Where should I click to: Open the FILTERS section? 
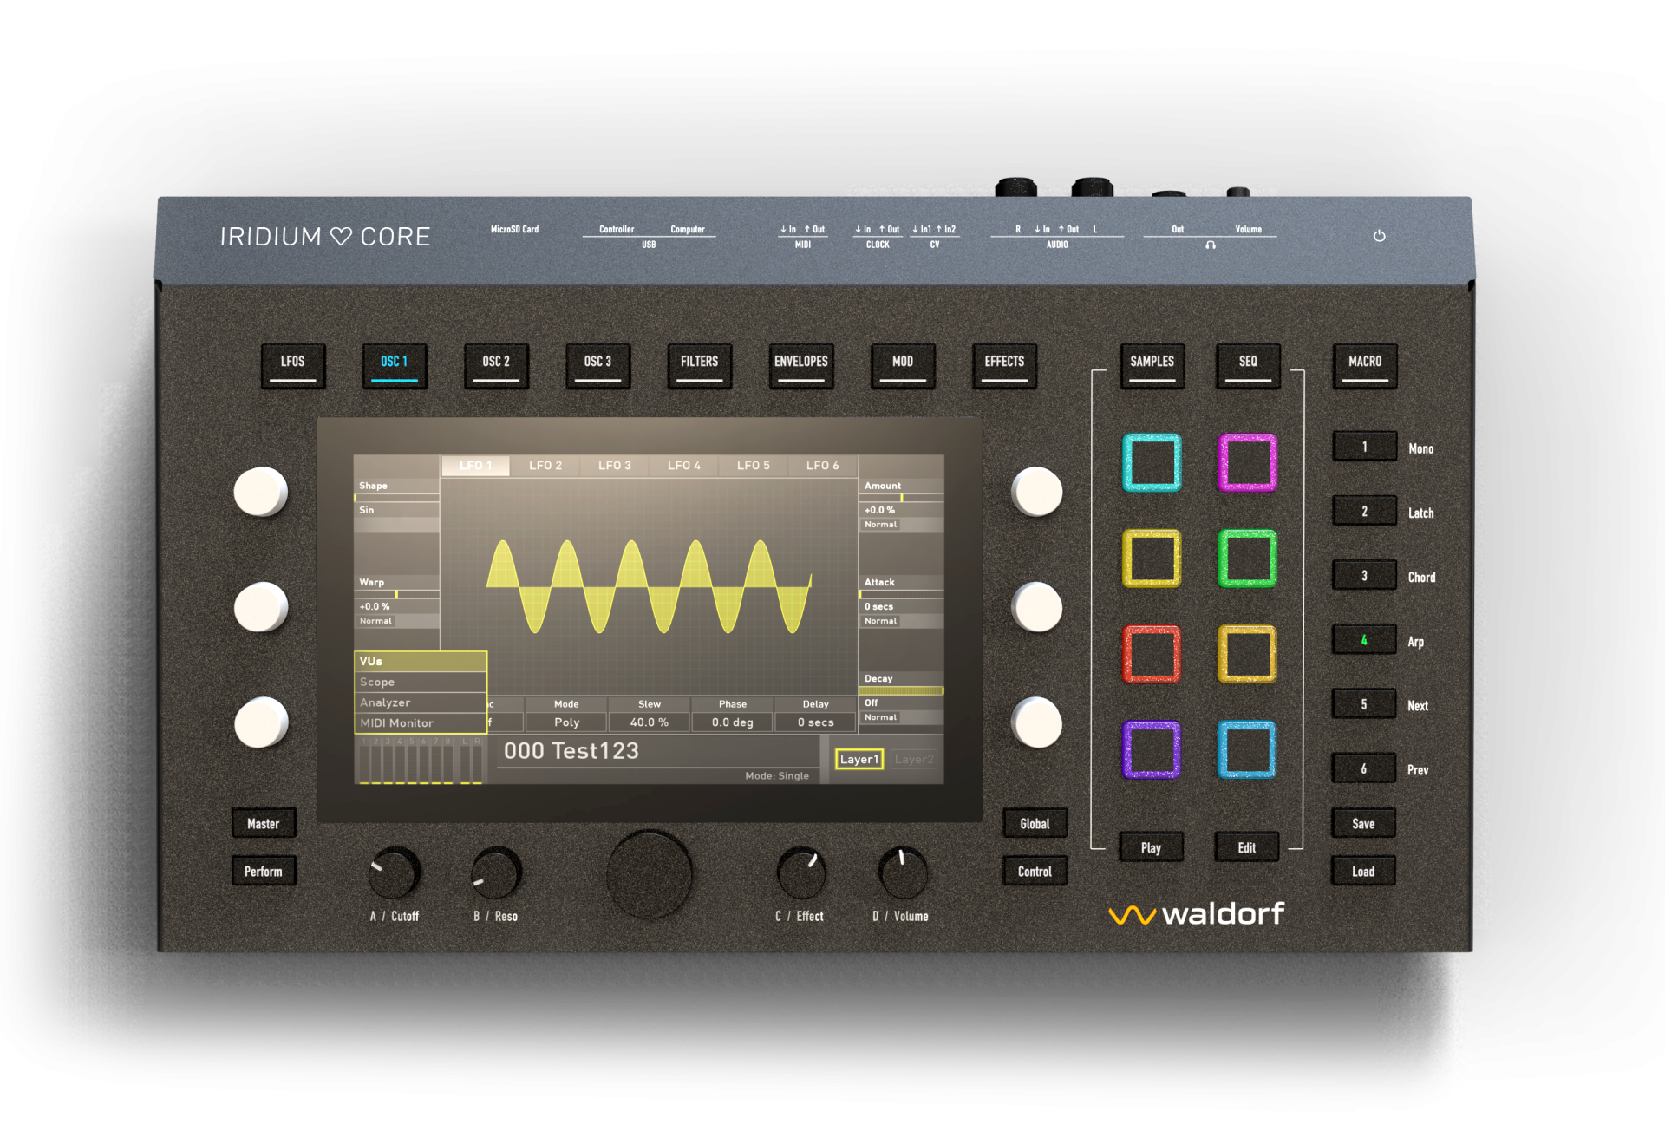[700, 365]
